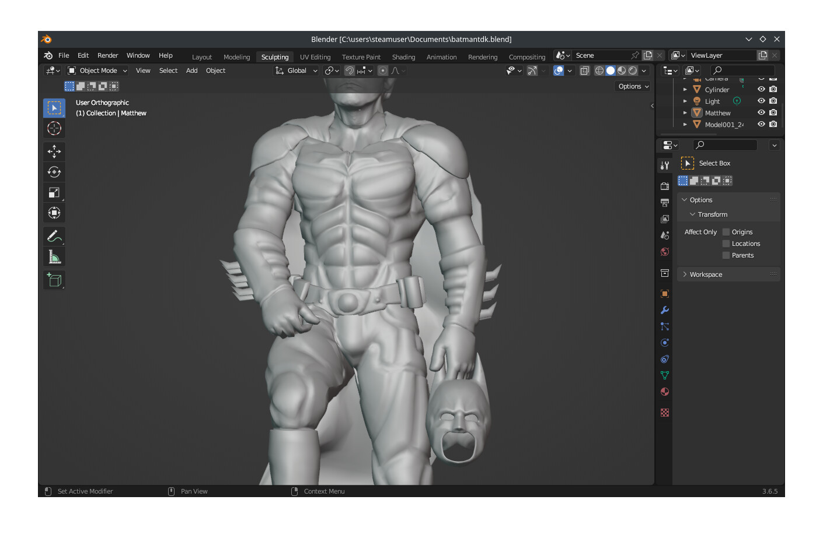Select the Scale tool

point(54,192)
